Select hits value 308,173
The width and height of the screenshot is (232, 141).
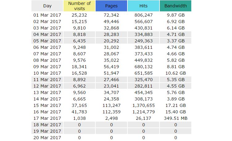(x=143, y=99)
